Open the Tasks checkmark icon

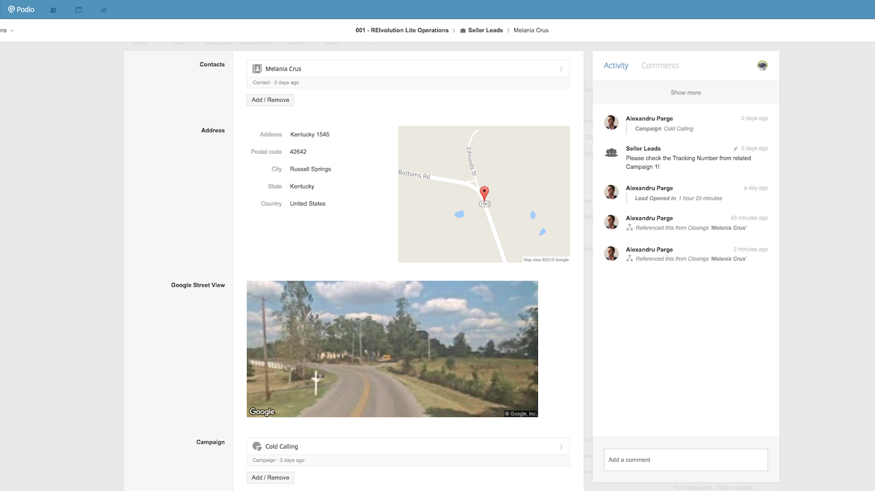click(x=104, y=10)
